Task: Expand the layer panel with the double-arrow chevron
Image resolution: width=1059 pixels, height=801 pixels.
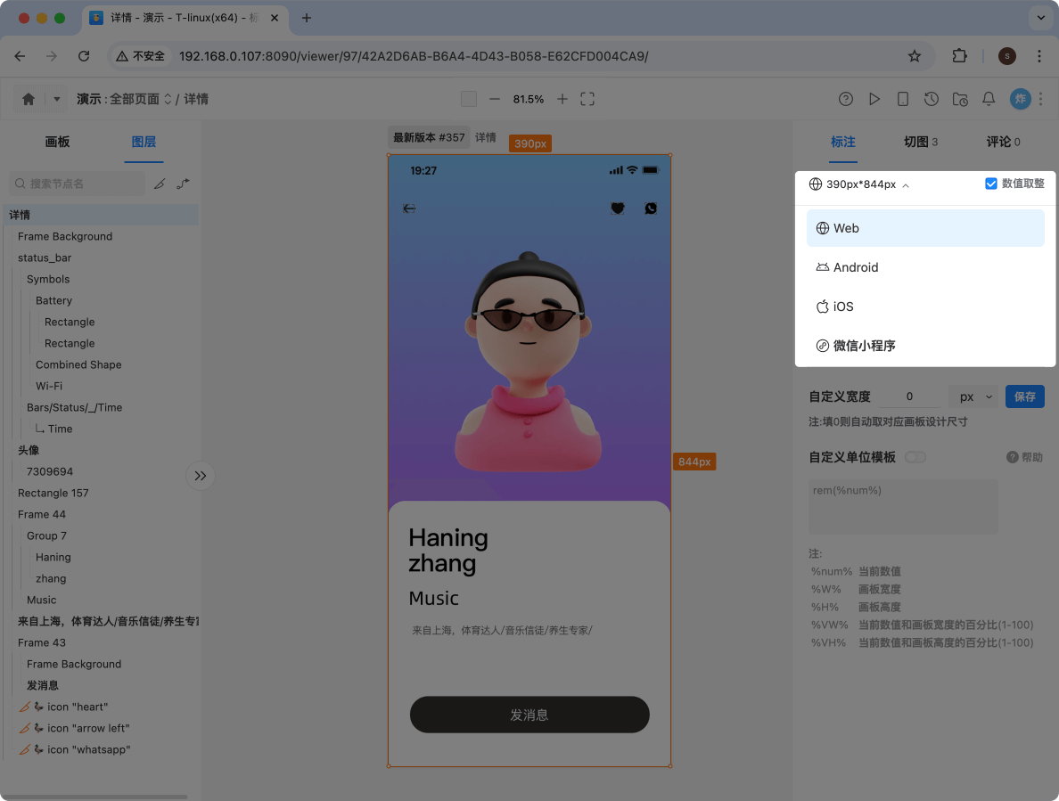Action: (200, 475)
